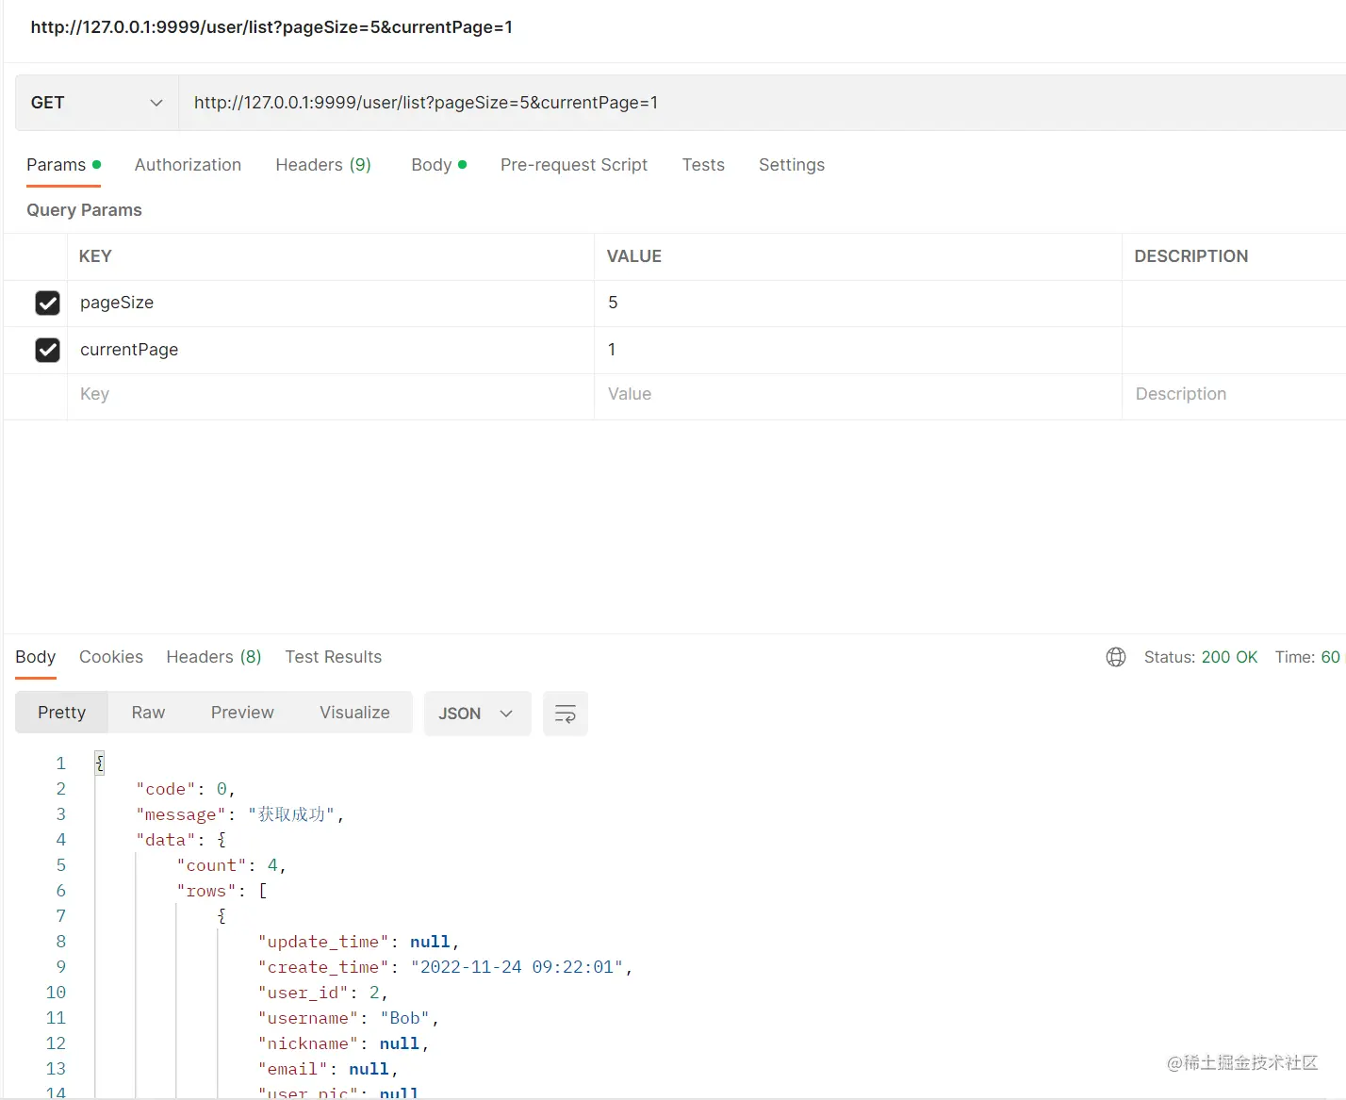Click the VALUE column header
1346x1100 pixels.
click(x=634, y=256)
